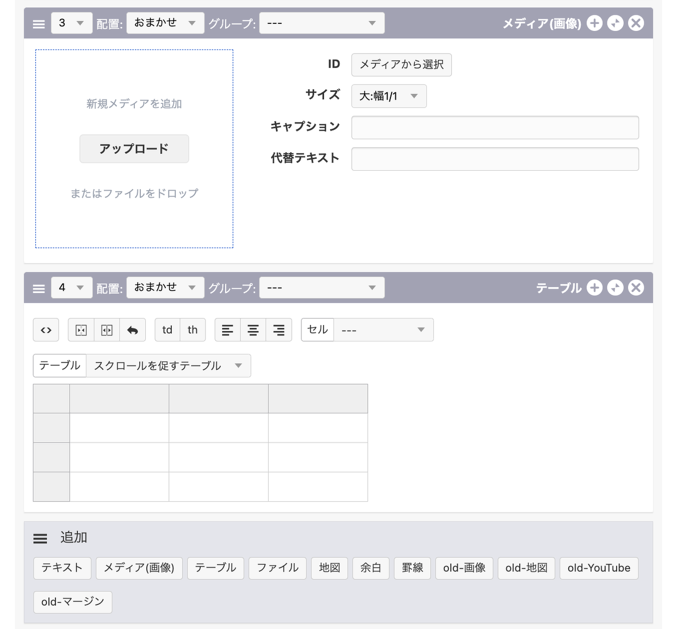Convert the cell to th header type
This screenshot has height=629, width=696.
(192, 330)
